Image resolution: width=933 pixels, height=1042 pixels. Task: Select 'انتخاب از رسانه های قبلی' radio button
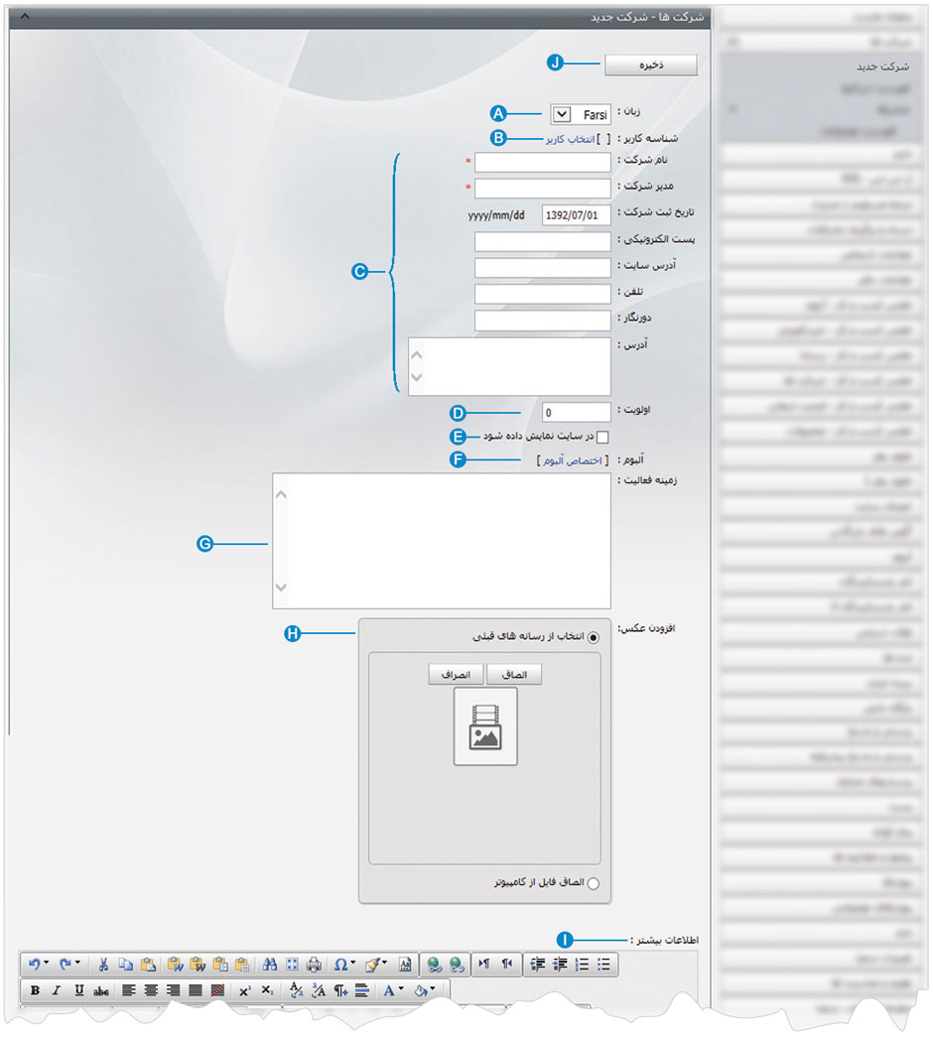595,637
